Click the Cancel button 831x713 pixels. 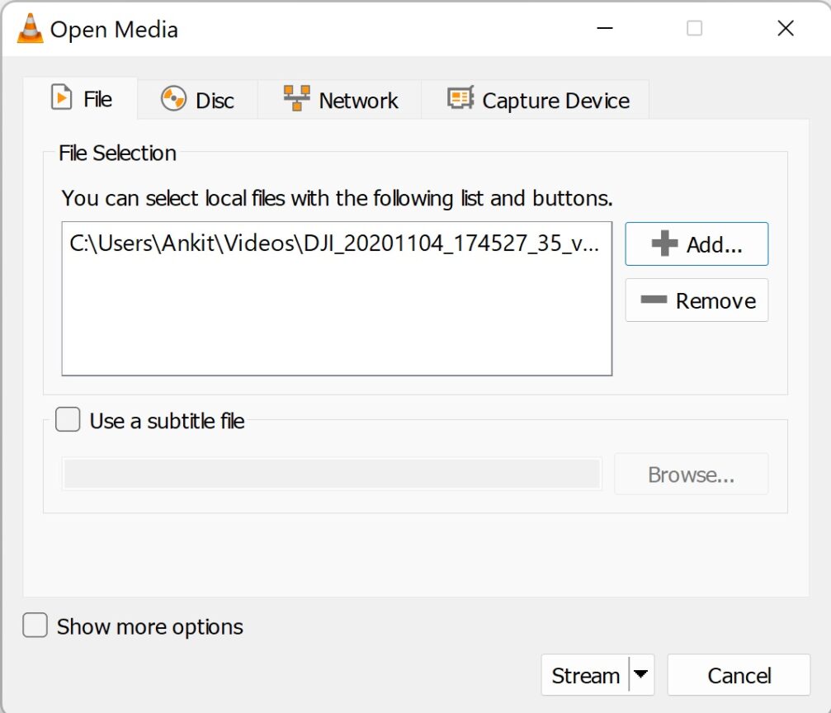coord(739,675)
